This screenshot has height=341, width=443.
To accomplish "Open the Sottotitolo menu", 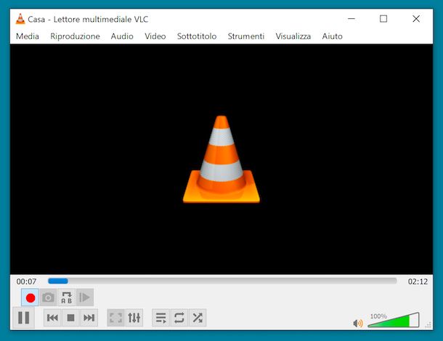I will point(197,36).
